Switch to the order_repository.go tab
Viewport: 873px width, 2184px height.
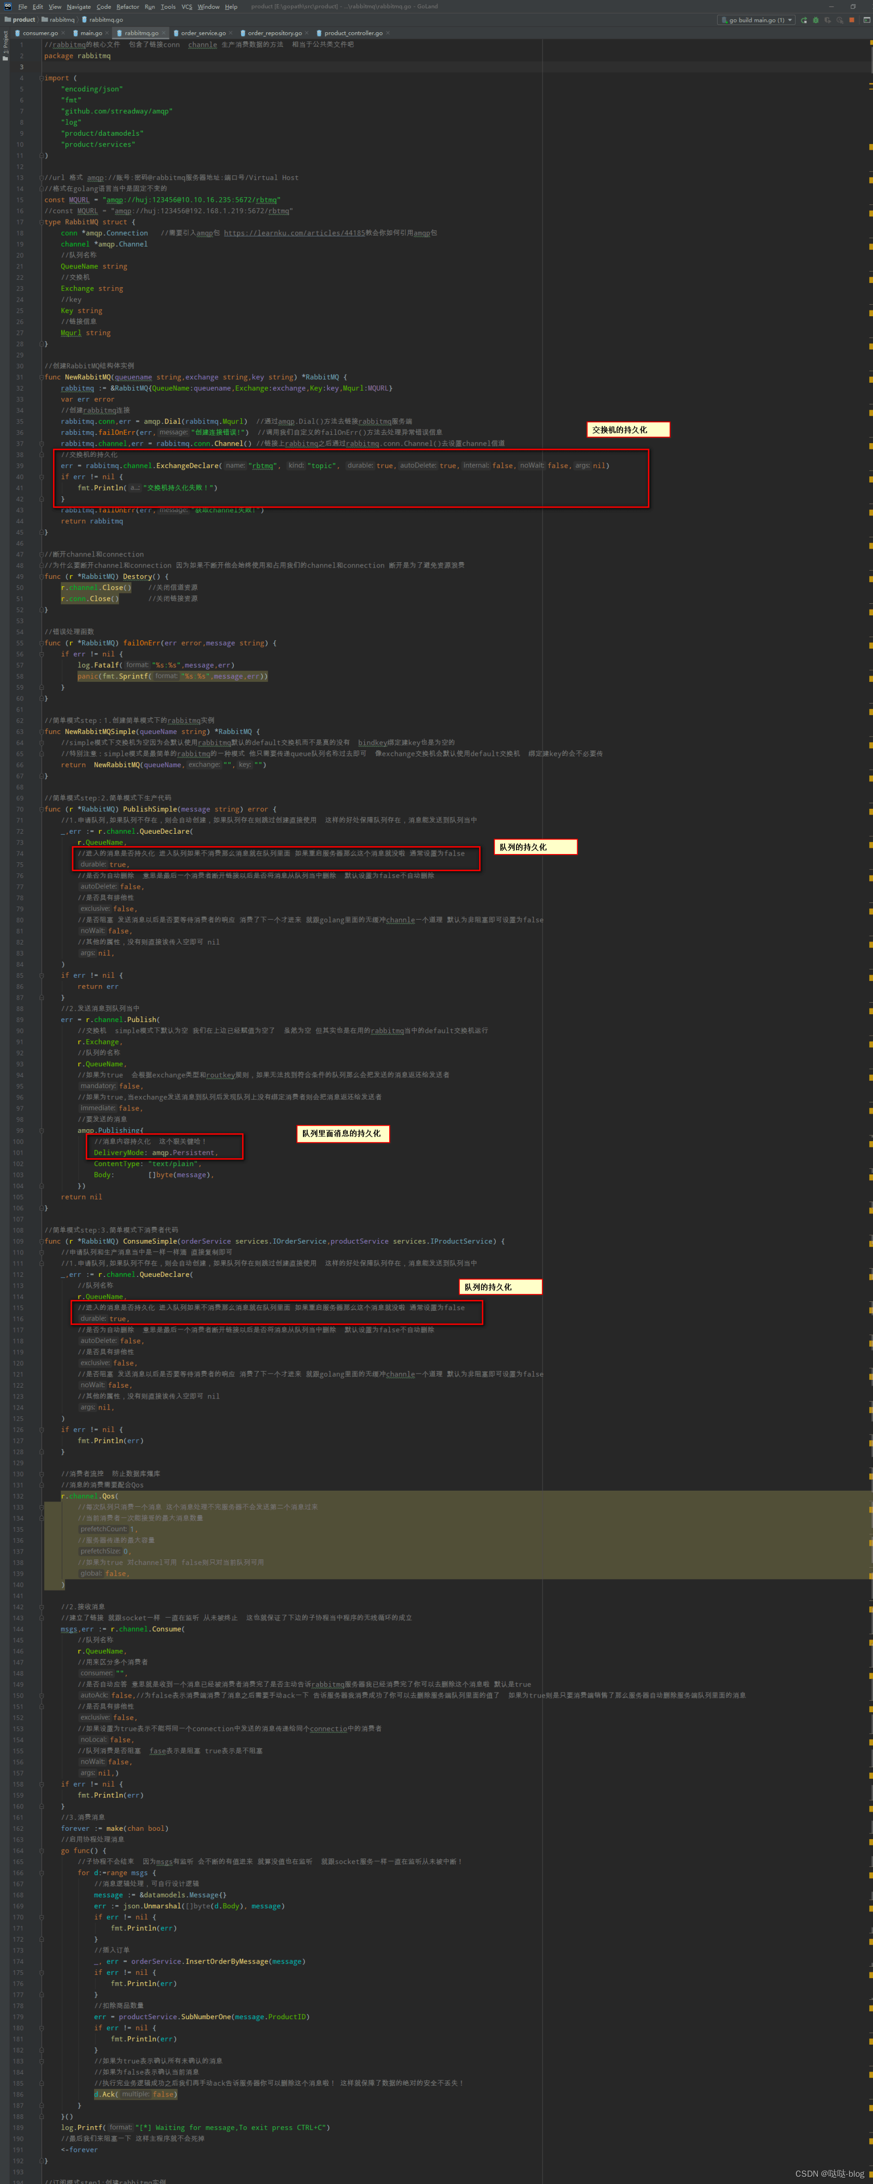(274, 33)
